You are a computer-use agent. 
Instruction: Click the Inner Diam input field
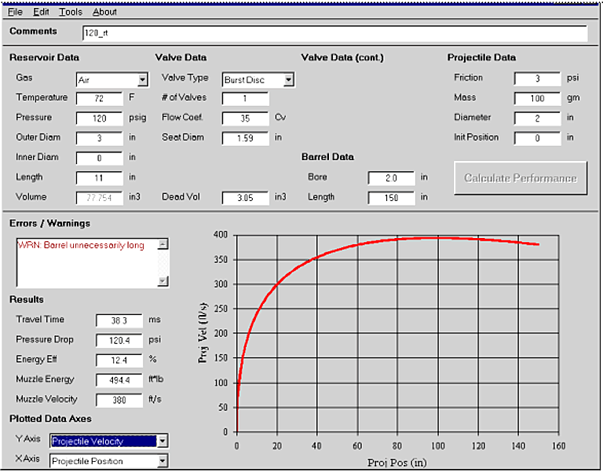click(x=99, y=158)
